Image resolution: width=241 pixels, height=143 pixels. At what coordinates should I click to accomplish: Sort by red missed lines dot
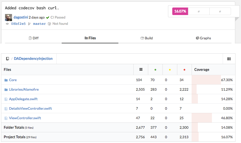pos(184,70)
